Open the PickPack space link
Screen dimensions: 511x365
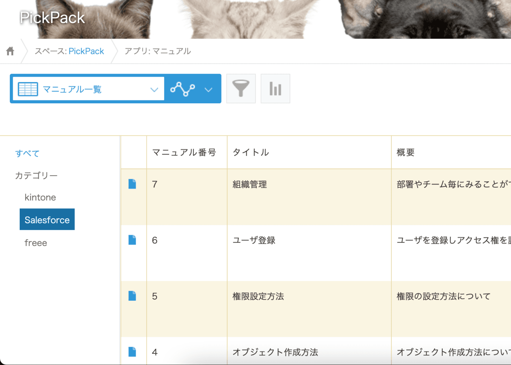coord(86,51)
